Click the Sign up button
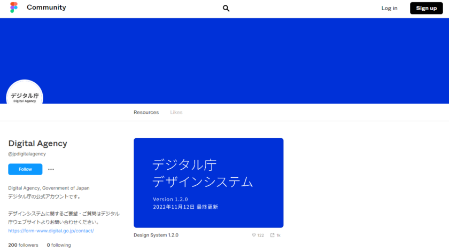Image resolution: width=449 pixels, height=252 pixels. pos(426,8)
